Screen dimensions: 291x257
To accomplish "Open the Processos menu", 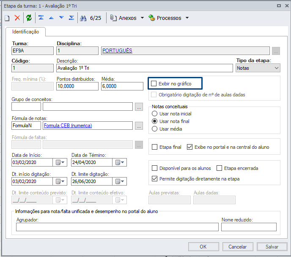I will [x=168, y=18].
